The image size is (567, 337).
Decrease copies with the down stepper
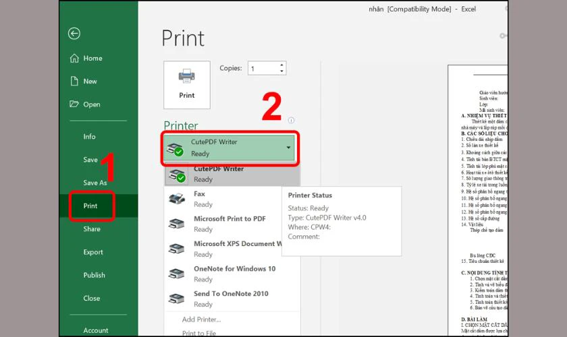point(281,71)
